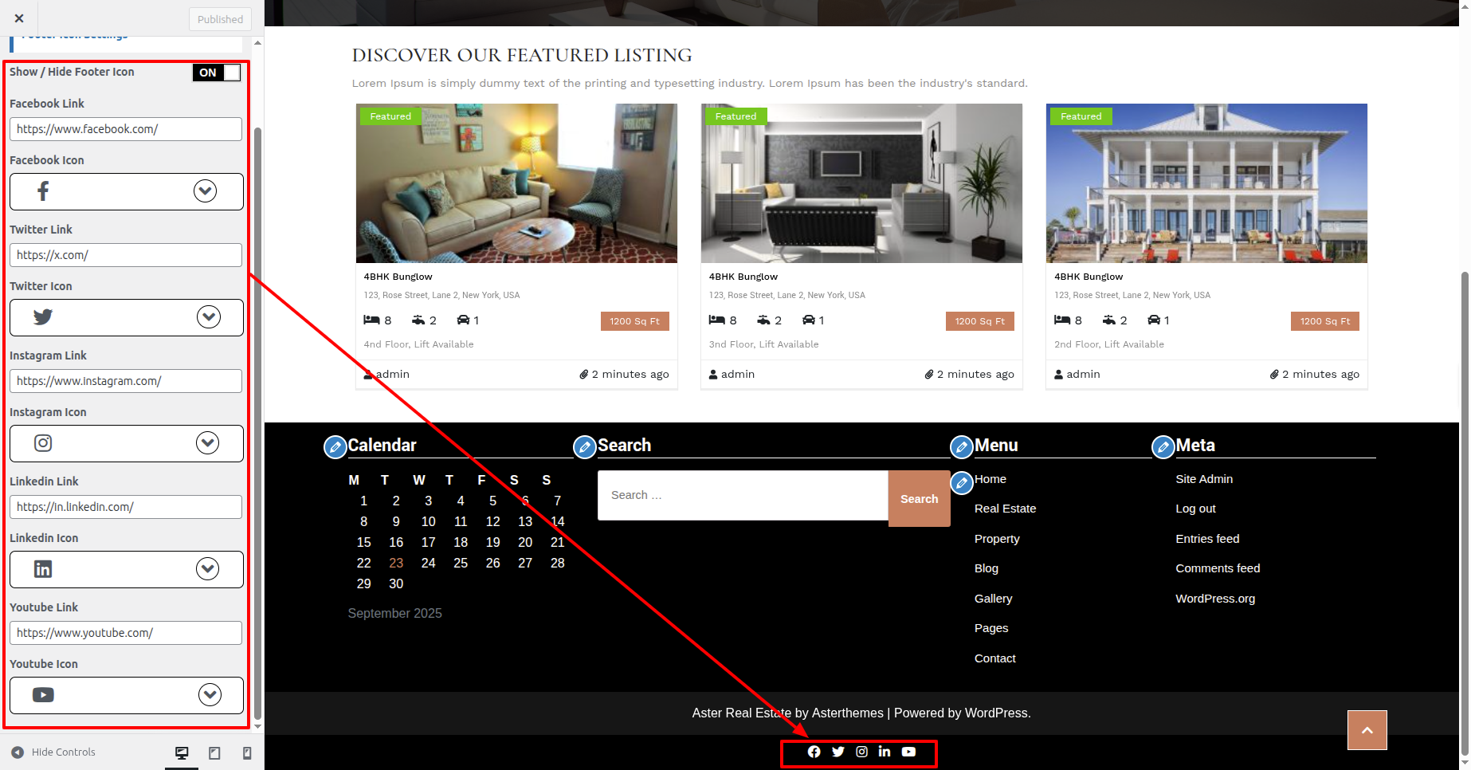The height and width of the screenshot is (770, 1471).
Task: Open the YouTube footer icon
Action: [908, 752]
